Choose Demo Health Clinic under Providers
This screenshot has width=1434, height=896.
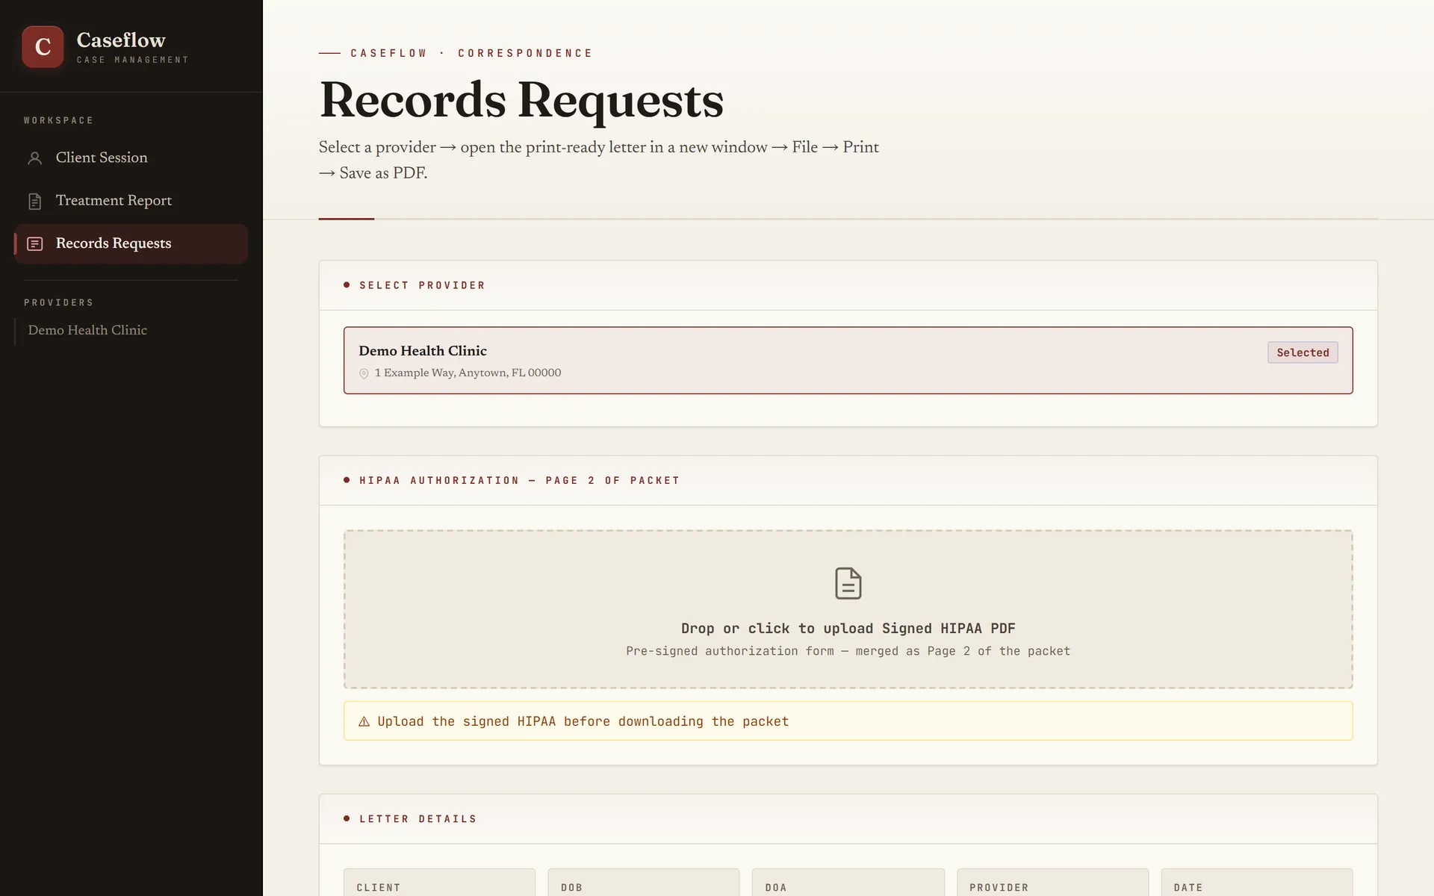[x=87, y=331]
